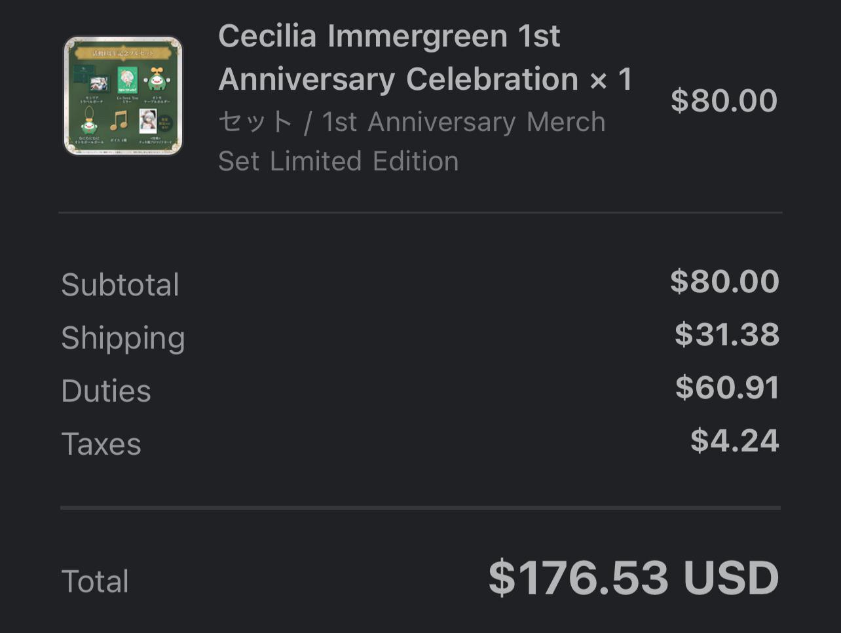Click the Subtotal label
841x633 pixels.
pyautogui.click(x=120, y=285)
